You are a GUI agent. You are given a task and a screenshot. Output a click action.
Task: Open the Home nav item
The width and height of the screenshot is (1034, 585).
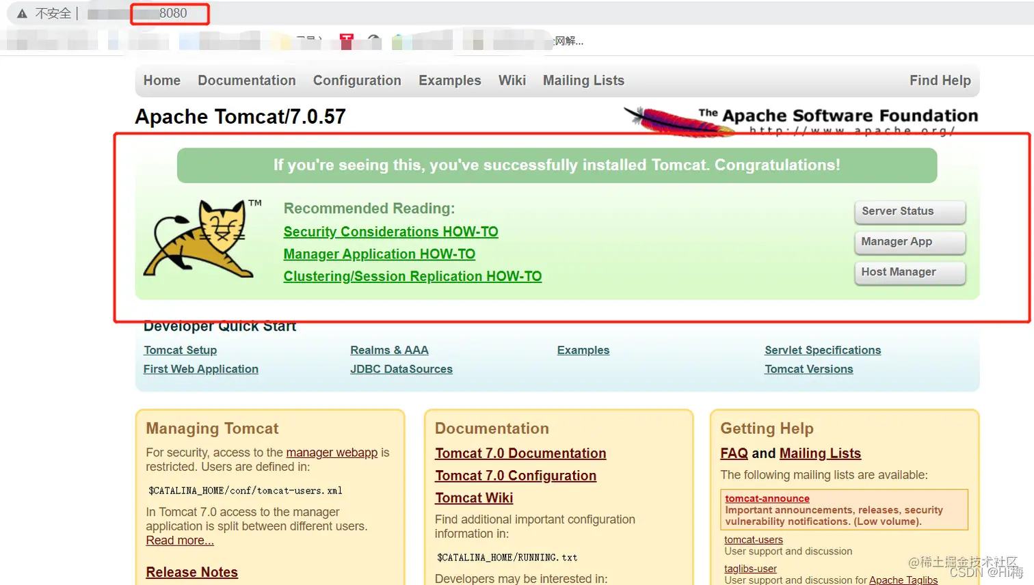tap(162, 81)
